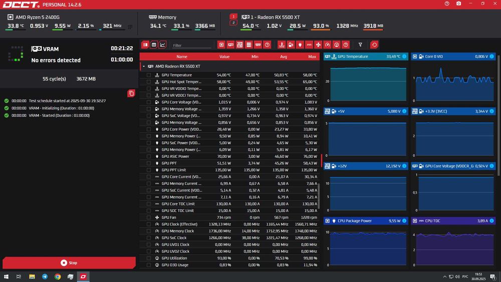This screenshot has width=501, height=282.
Task: Open info for CPU Package Power graph
Action: [404, 221]
